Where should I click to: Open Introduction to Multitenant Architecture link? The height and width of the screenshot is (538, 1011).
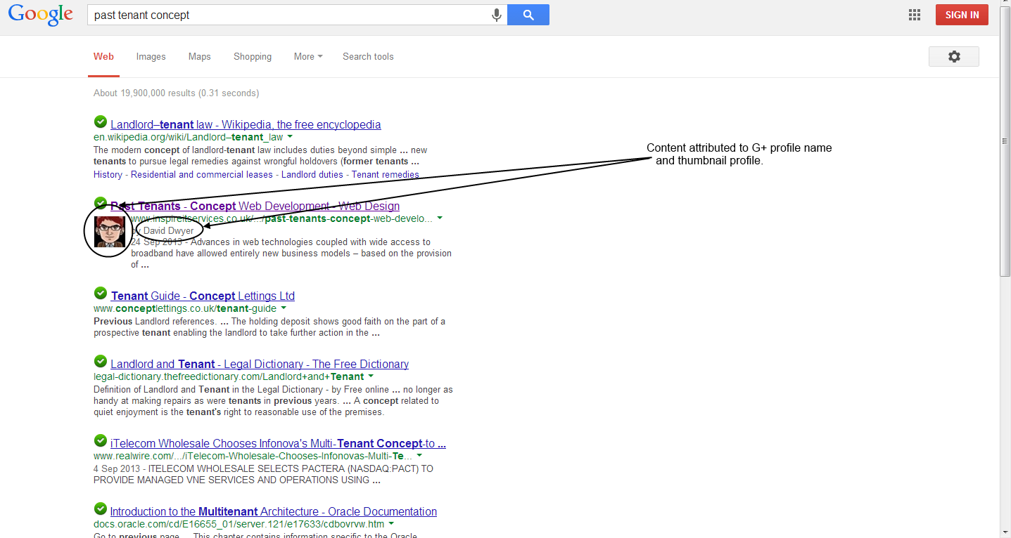tap(274, 511)
